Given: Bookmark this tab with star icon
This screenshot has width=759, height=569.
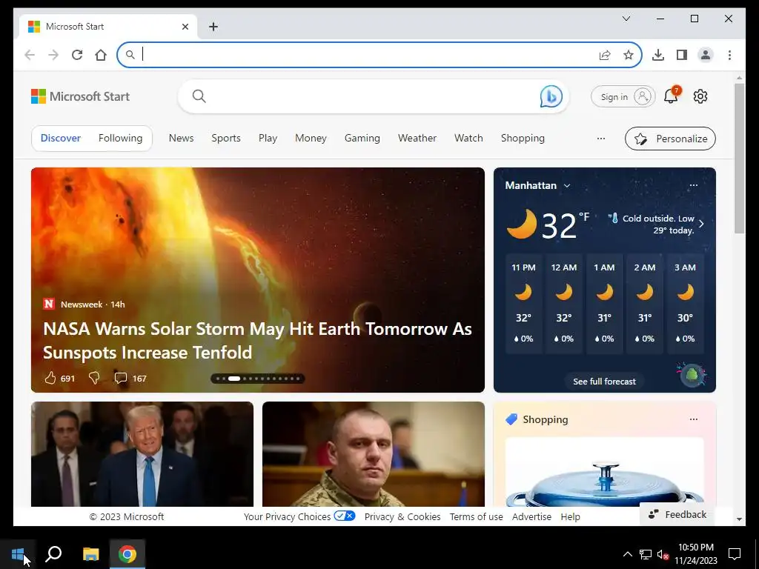Looking at the screenshot, I should (629, 55).
